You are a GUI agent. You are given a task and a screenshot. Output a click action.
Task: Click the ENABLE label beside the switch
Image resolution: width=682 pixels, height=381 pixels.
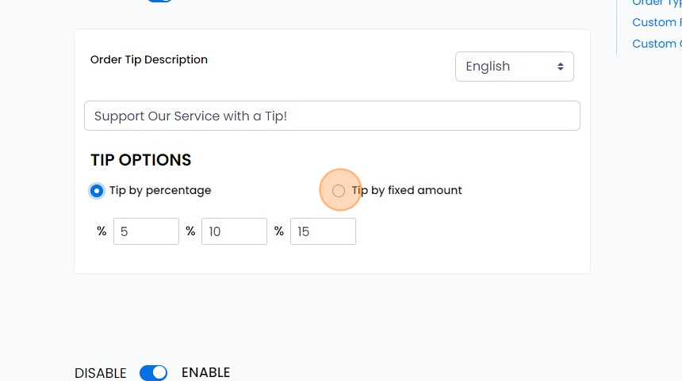(x=205, y=372)
